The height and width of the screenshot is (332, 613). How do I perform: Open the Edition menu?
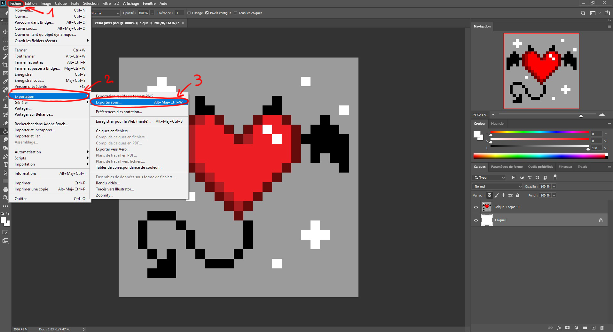tap(31, 3)
